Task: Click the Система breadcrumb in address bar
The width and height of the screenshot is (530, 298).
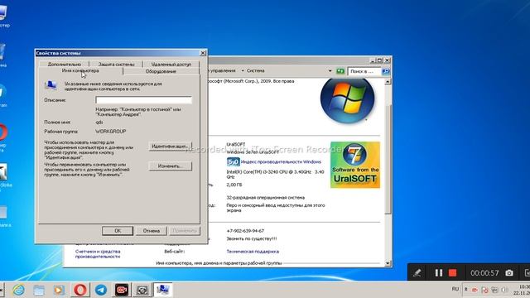Action: (x=256, y=70)
